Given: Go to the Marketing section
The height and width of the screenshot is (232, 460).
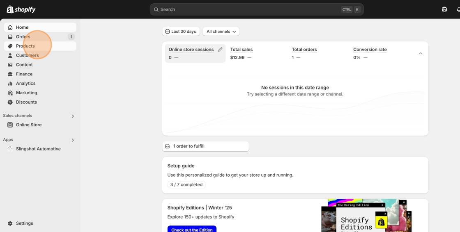Looking at the screenshot, I should pos(40,93).
